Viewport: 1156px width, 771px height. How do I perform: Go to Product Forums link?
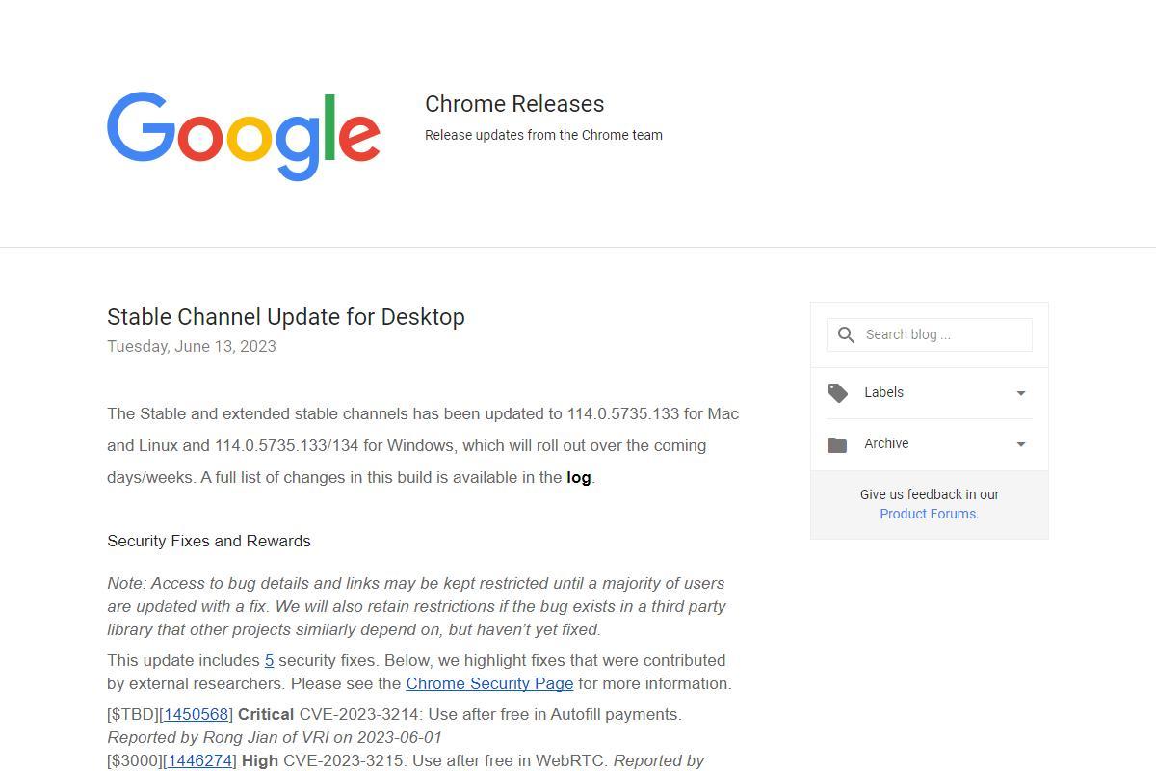click(x=928, y=514)
